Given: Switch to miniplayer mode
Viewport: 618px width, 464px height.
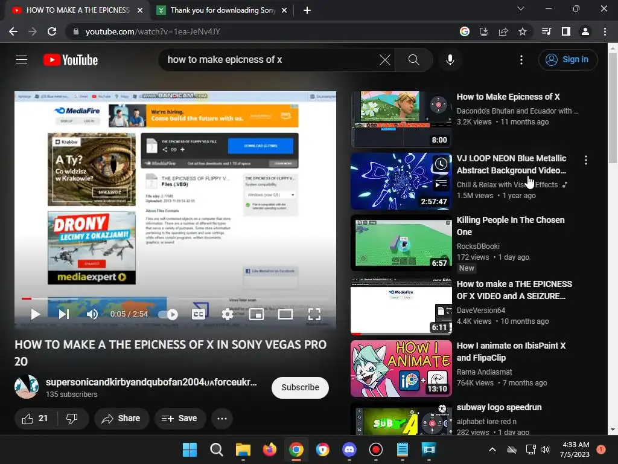Looking at the screenshot, I should coord(256,314).
